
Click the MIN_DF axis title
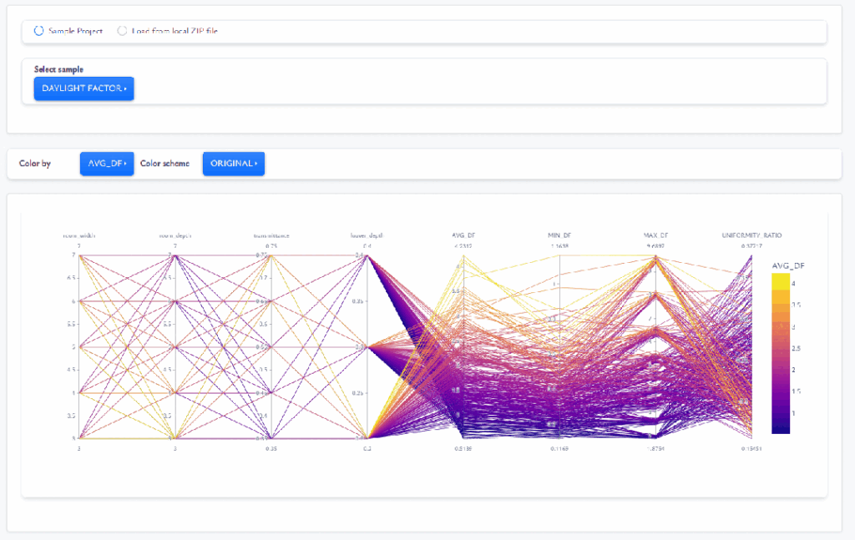[559, 235]
